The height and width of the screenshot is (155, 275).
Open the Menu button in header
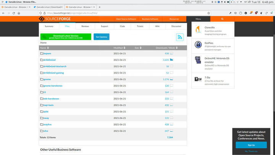[x=198, y=19]
